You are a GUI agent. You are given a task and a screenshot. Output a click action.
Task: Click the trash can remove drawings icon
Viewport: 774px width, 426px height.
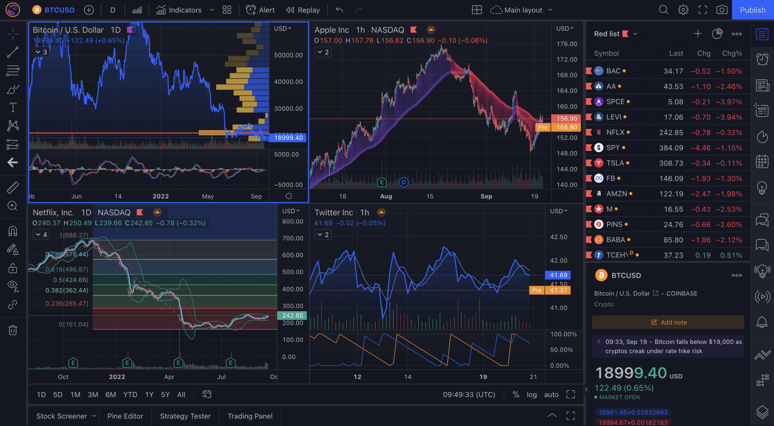(x=13, y=330)
